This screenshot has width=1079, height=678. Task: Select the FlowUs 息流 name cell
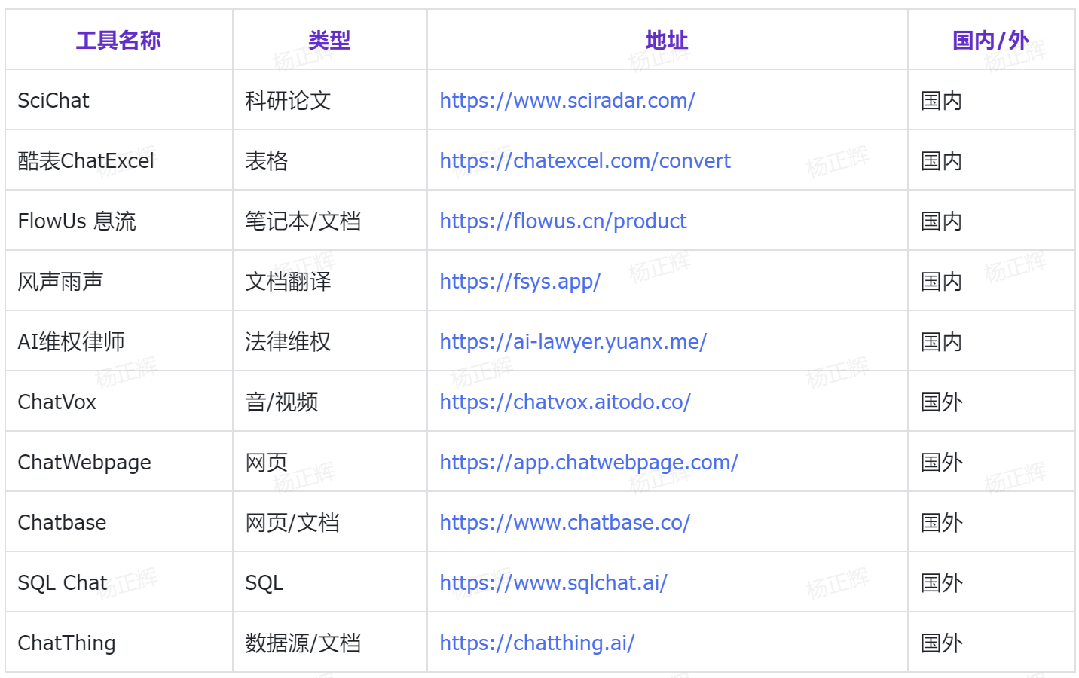[77, 221]
